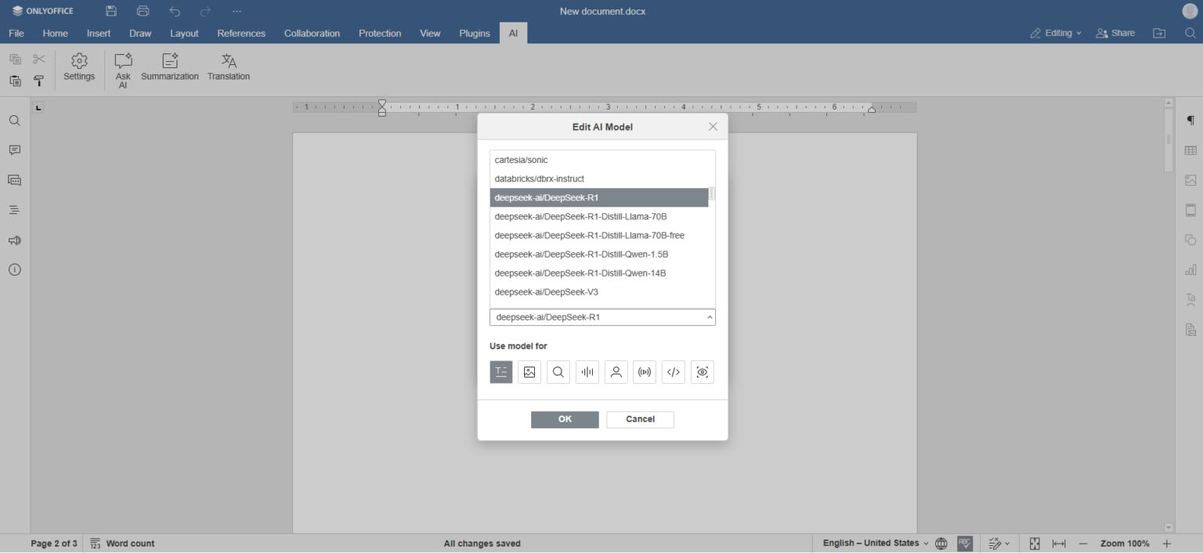Collapse the model name combo box

pos(710,317)
